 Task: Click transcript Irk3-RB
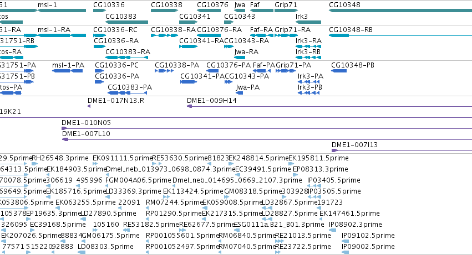pos(308,58)
